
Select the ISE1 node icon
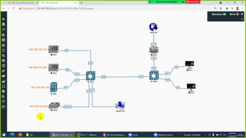[x=53, y=49]
